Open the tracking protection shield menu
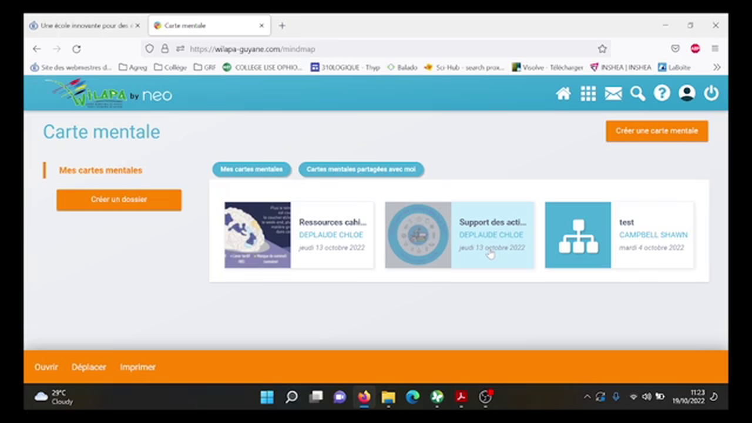Screen dimensions: 752x423 tap(149, 49)
